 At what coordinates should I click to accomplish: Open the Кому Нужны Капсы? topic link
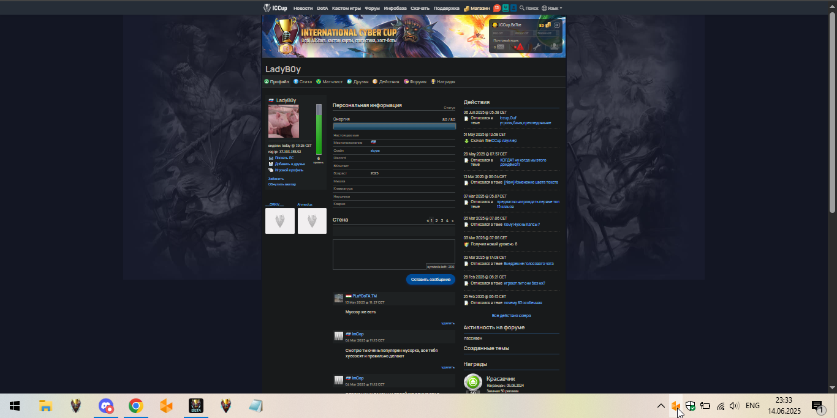click(x=522, y=225)
